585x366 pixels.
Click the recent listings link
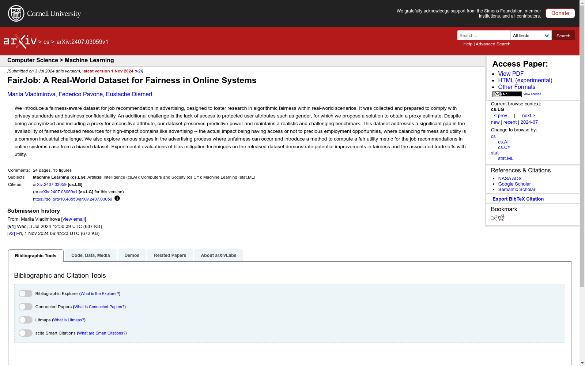pyautogui.click(x=510, y=122)
